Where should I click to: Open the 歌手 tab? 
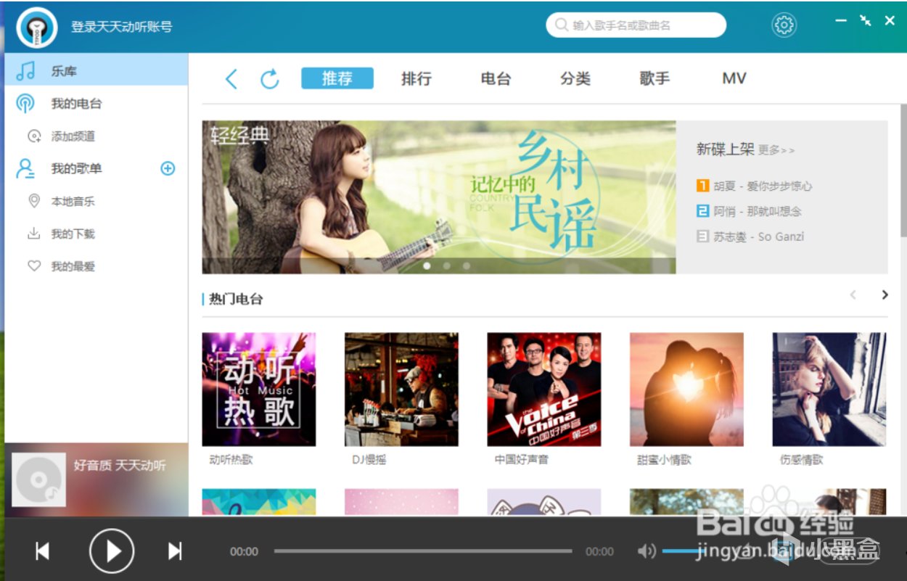pos(654,78)
